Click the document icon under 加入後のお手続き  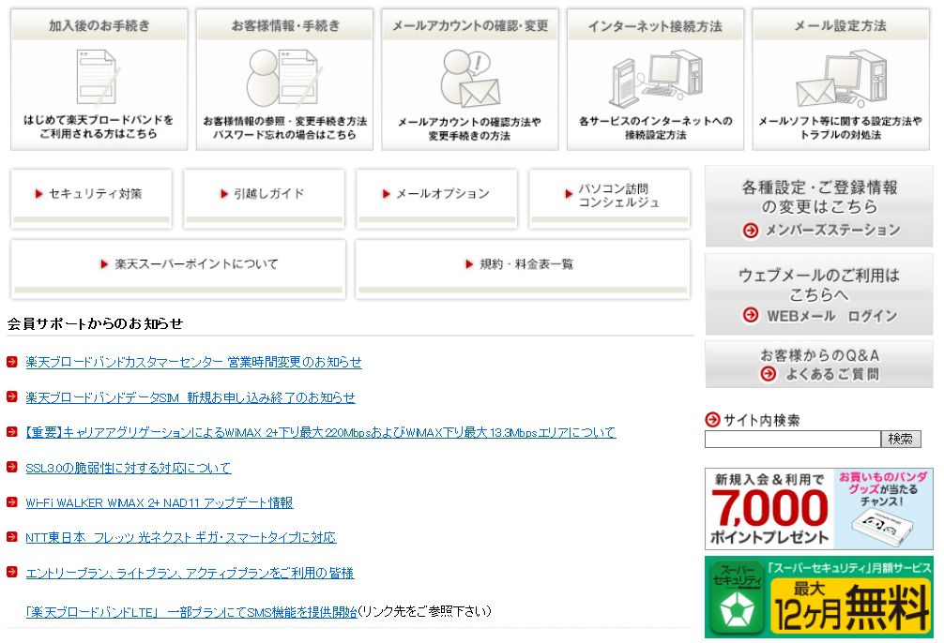coord(98,77)
